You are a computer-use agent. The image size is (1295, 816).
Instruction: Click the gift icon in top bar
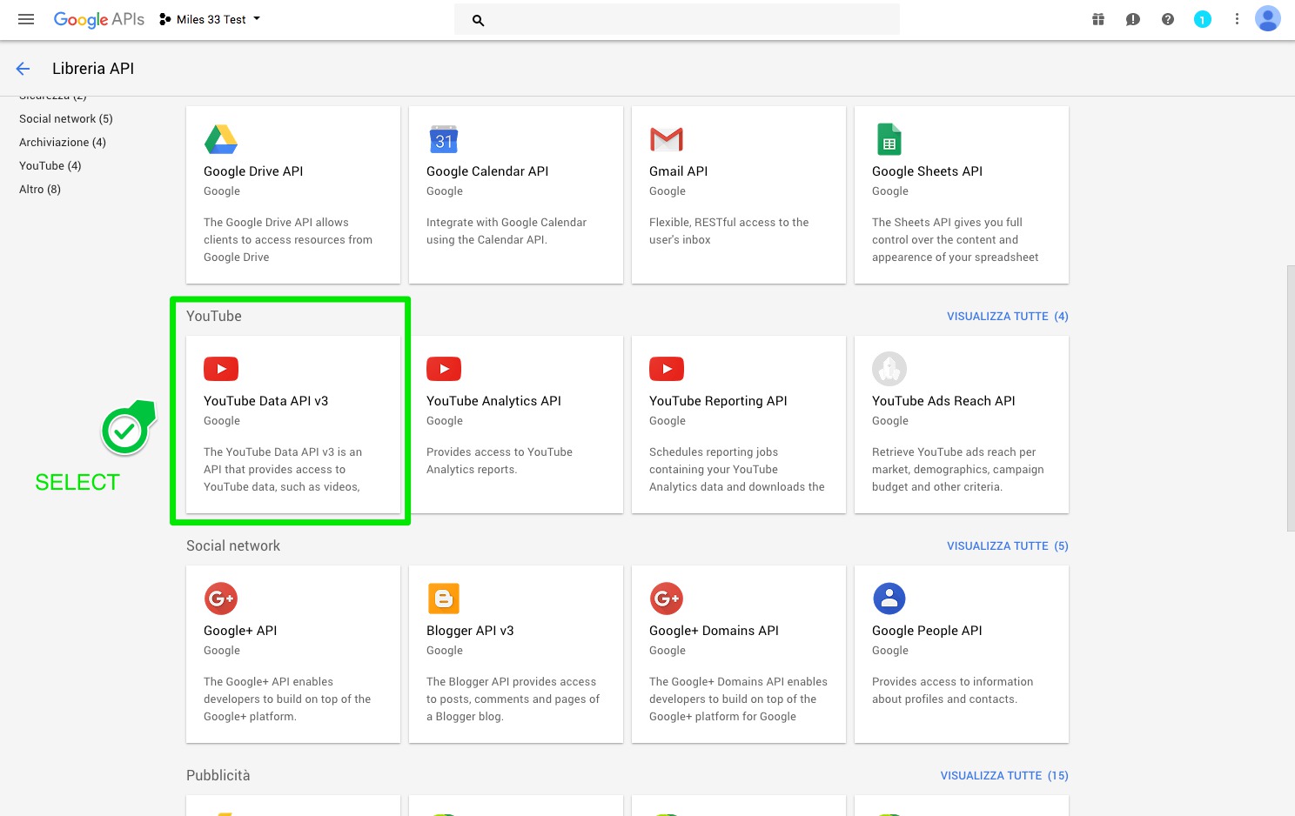click(1098, 19)
